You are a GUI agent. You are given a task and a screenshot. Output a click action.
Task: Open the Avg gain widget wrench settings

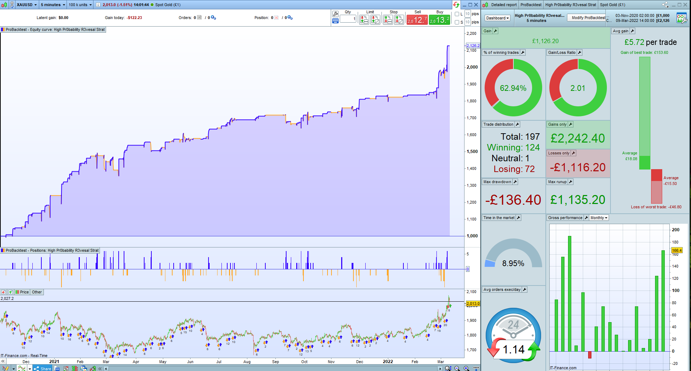click(x=632, y=31)
